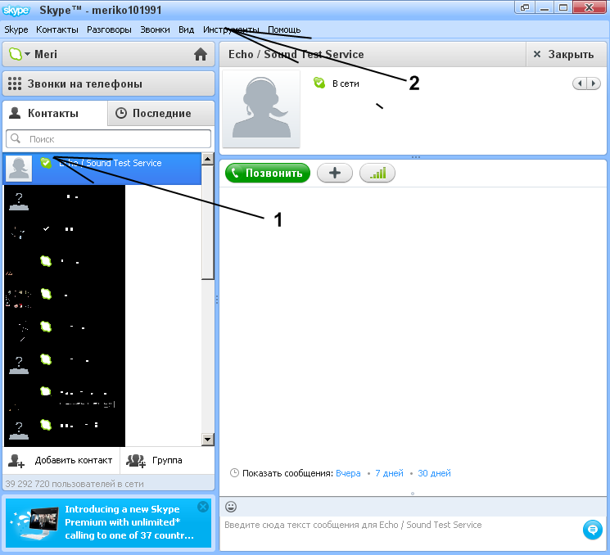
Task: Click the Echo contact profile picture
Action: [261, 109]
